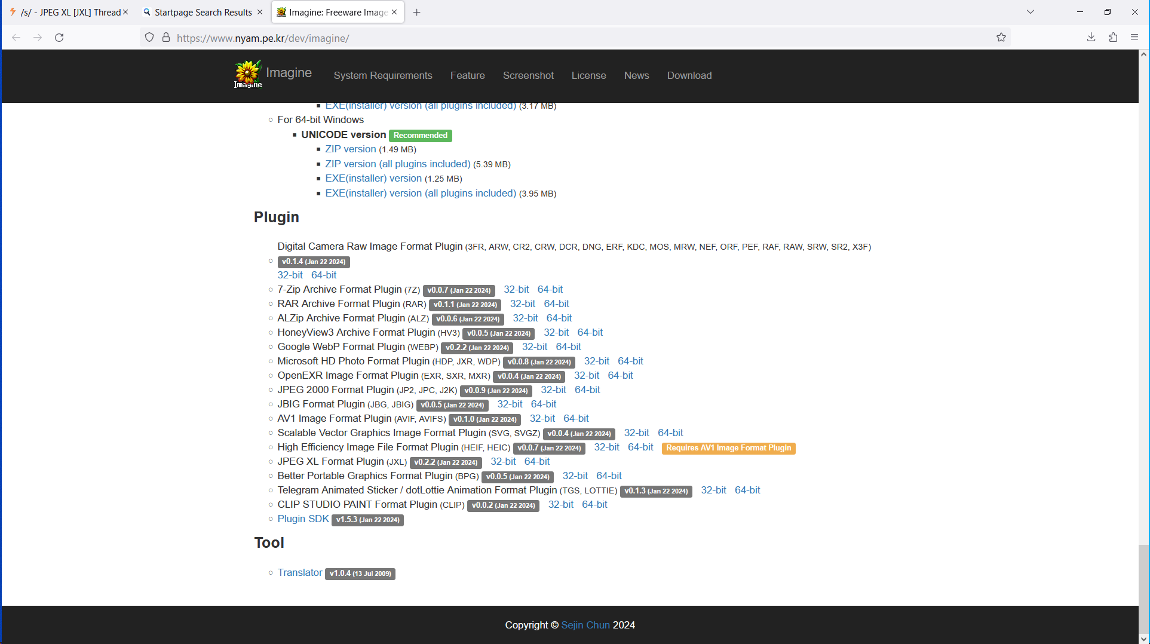Select the Imagine Freeware Image tab

(338, 12)
